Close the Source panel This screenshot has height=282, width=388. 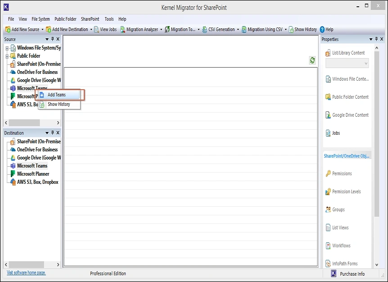click(58, 39)
